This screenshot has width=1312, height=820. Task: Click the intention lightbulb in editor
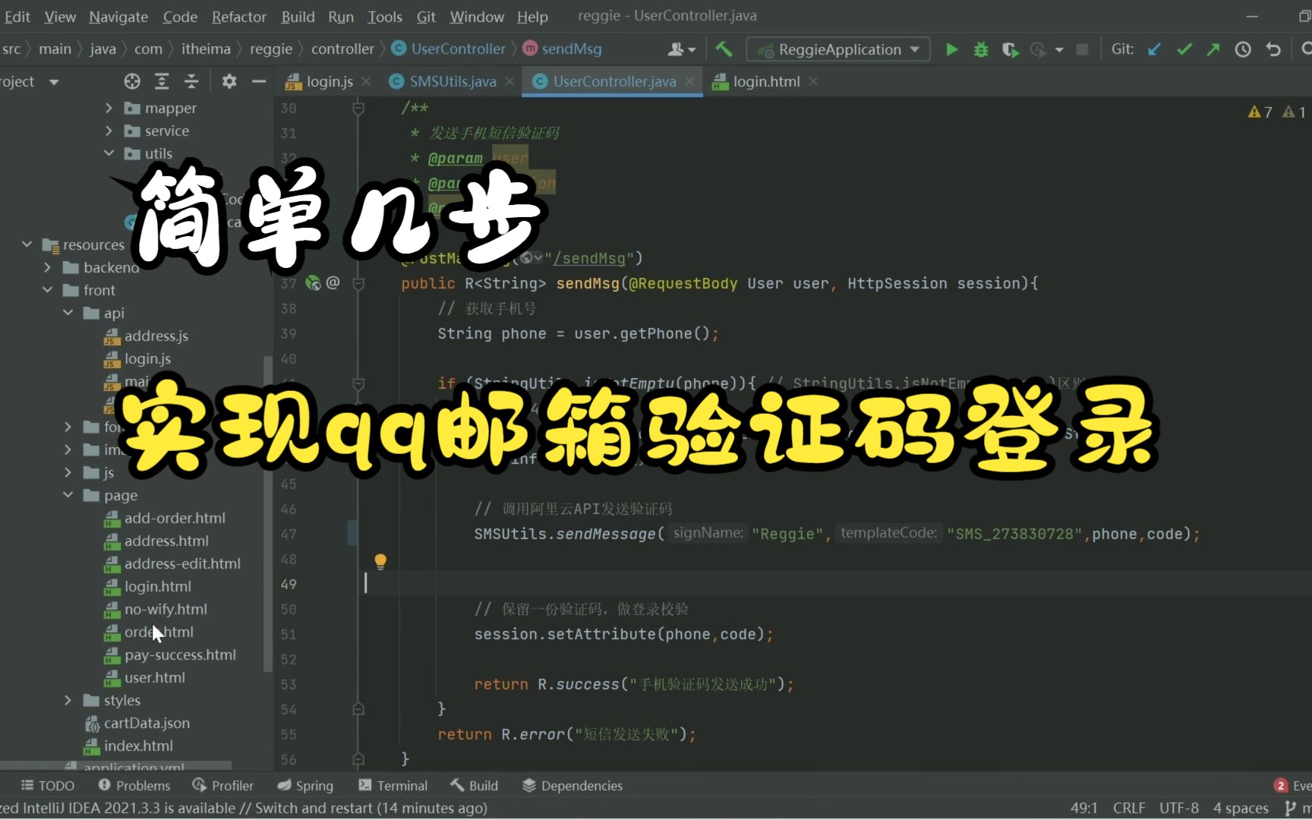[380, 561]
